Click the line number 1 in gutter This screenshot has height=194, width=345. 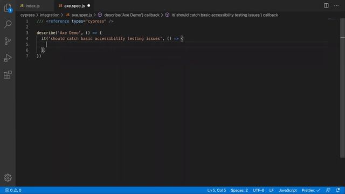(27, 22)
